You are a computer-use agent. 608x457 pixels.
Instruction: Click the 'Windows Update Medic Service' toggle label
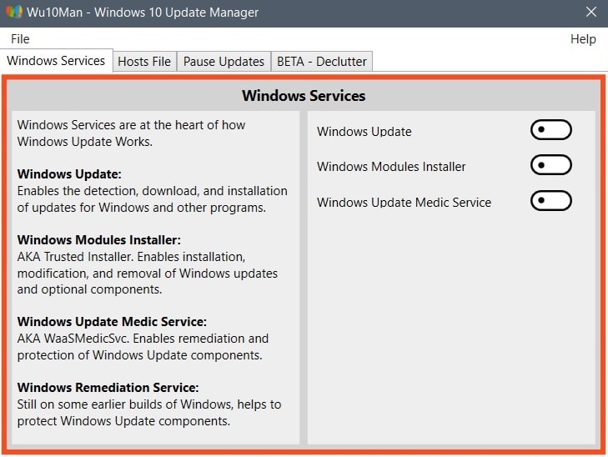click(x=404, y=203)
